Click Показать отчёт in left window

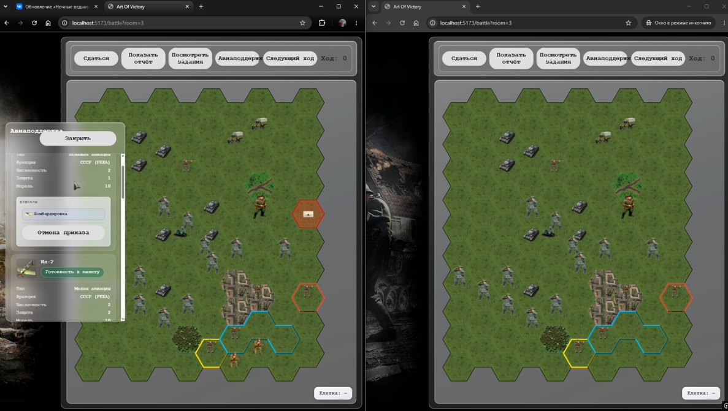point(143,58)
